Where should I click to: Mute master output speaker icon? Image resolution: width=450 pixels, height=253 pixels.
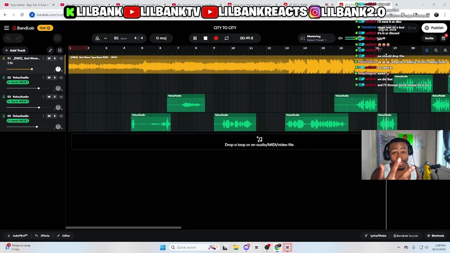click(340, 38)
